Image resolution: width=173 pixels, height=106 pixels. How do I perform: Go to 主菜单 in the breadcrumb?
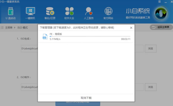pyautogui.click(x=8, y=27)
